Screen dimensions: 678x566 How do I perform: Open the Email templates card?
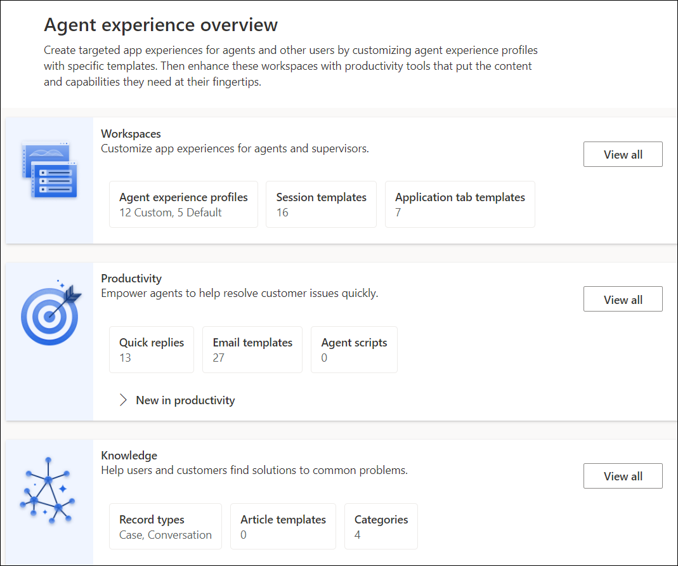point(252,349)
